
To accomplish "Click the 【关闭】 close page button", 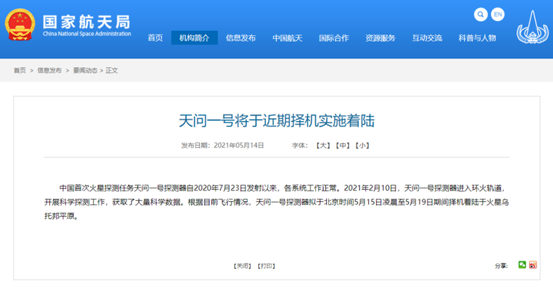I will tap(243, 265).
